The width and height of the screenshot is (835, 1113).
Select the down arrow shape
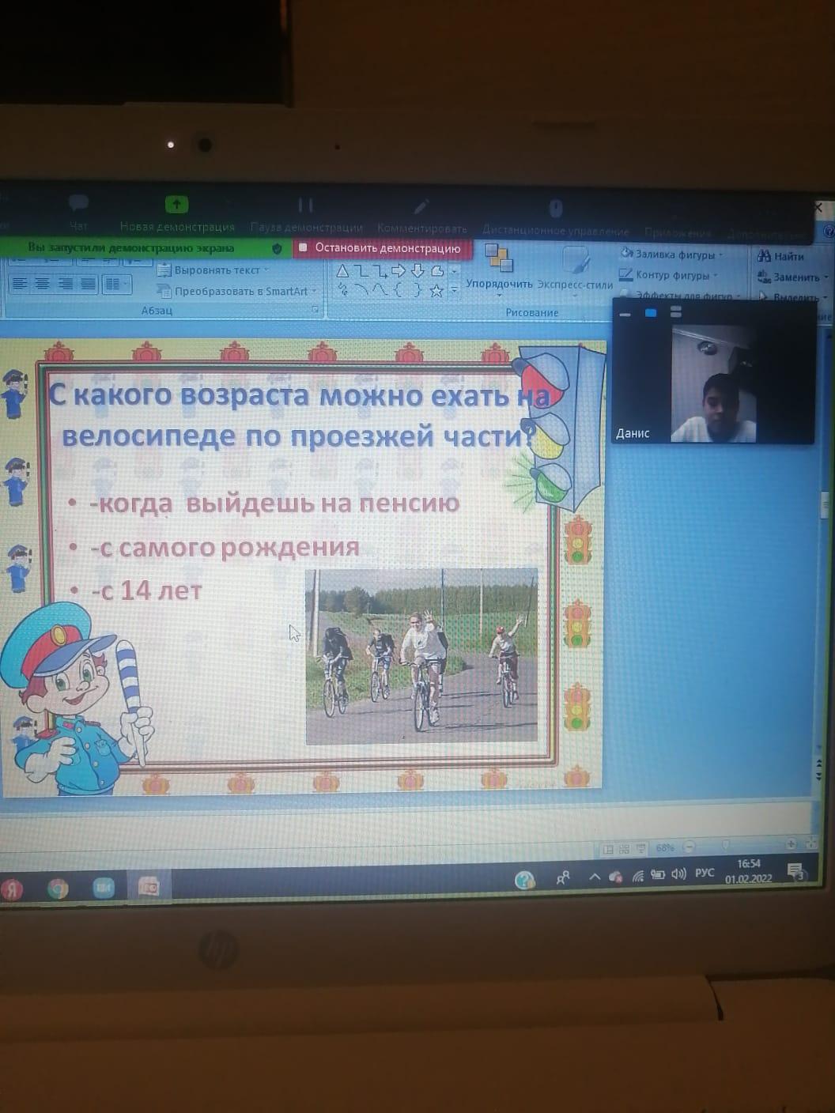tap(417, 272)
